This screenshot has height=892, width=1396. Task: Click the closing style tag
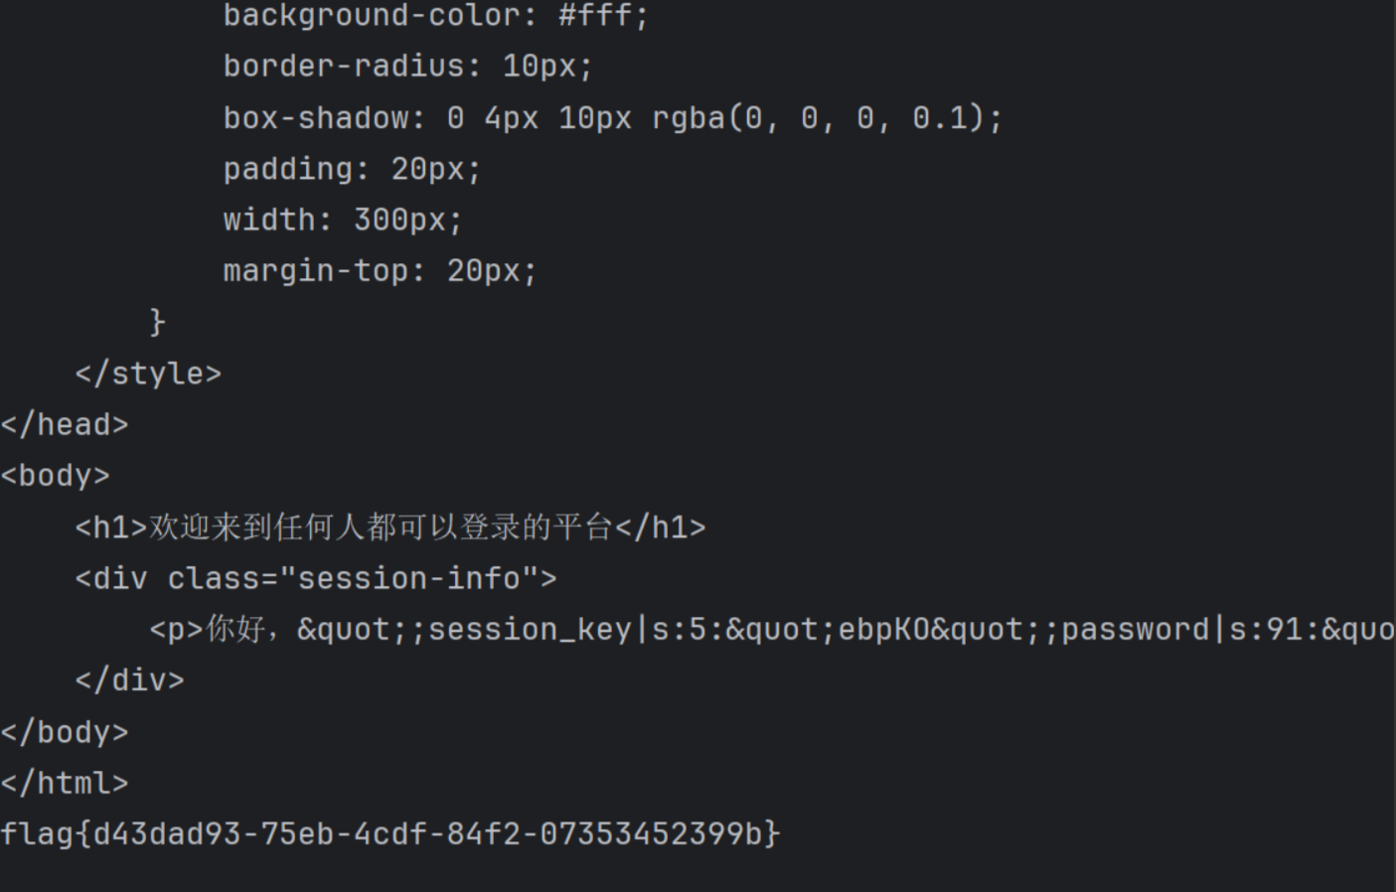[148, 373]
